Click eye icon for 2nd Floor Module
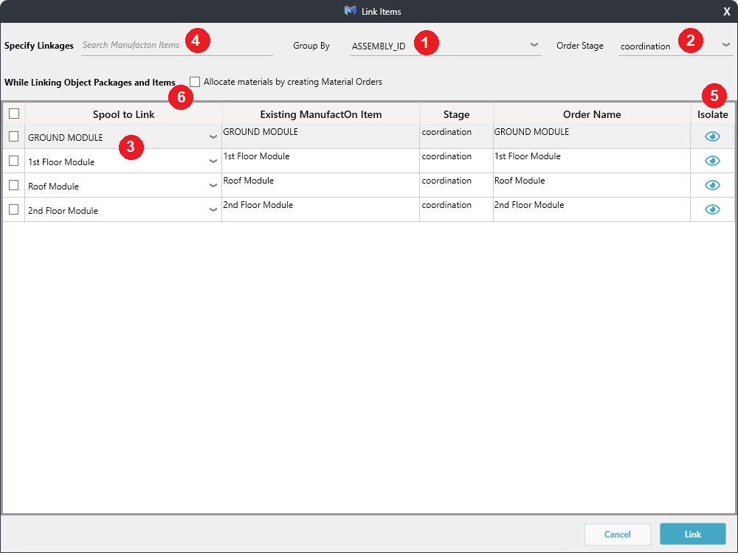The width and height of the screenshot is (738, 553). pos(712,209)
